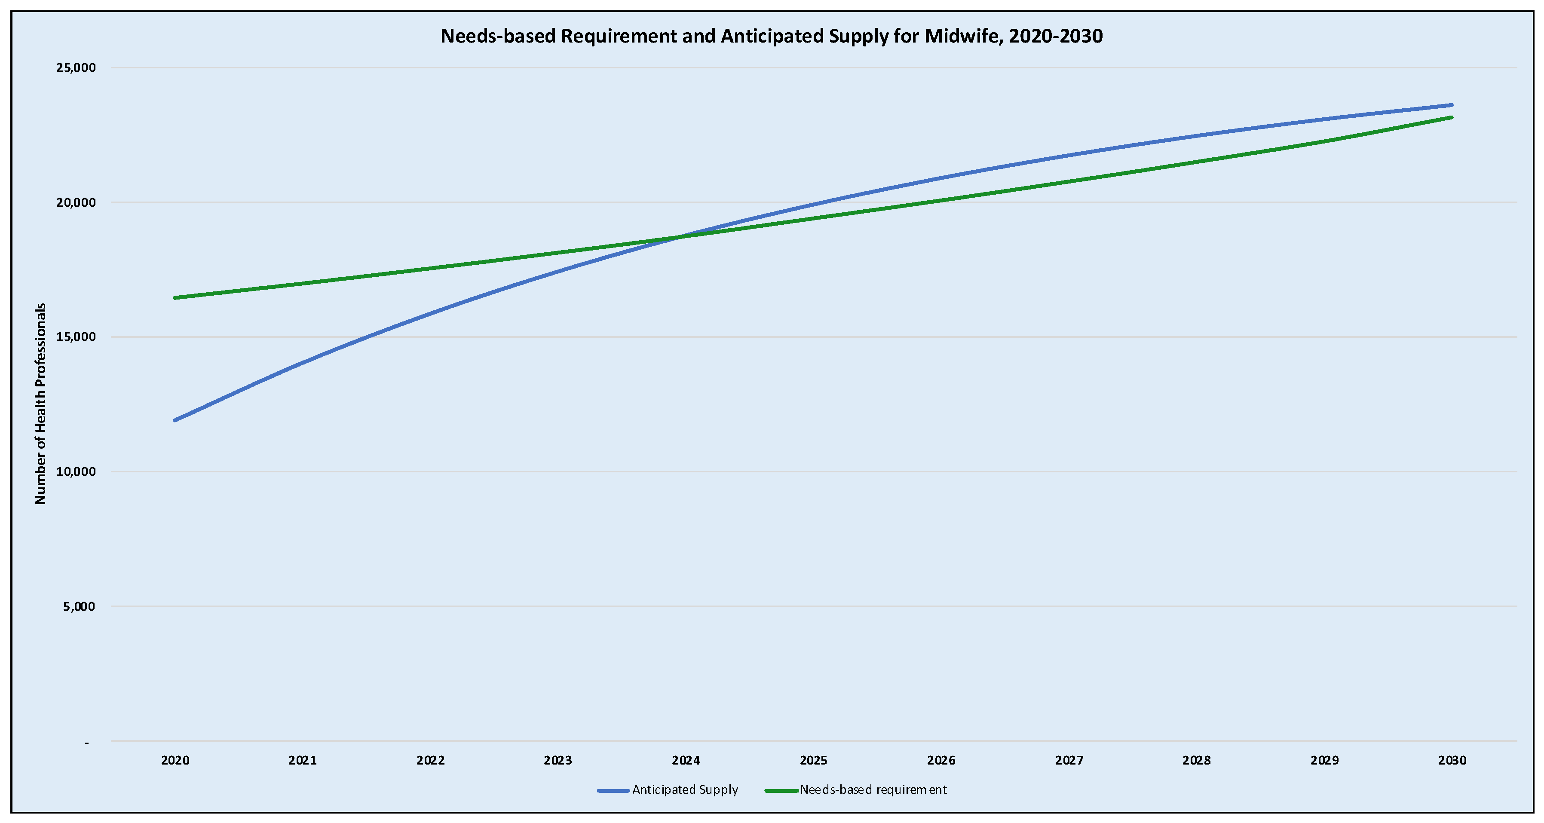Click the chart title text
This screenshot has width=1544, height=823.
pyautogui.click(x=772, y=36)
